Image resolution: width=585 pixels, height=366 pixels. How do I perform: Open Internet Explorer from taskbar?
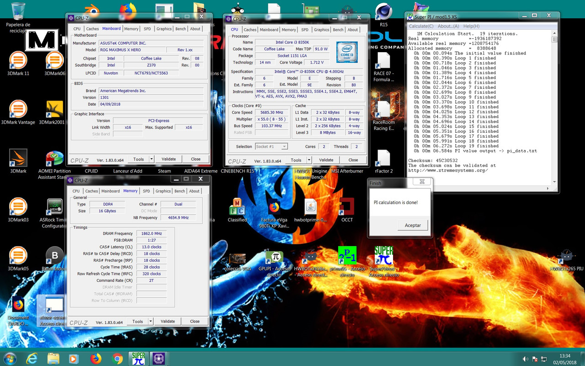point(32,358)
